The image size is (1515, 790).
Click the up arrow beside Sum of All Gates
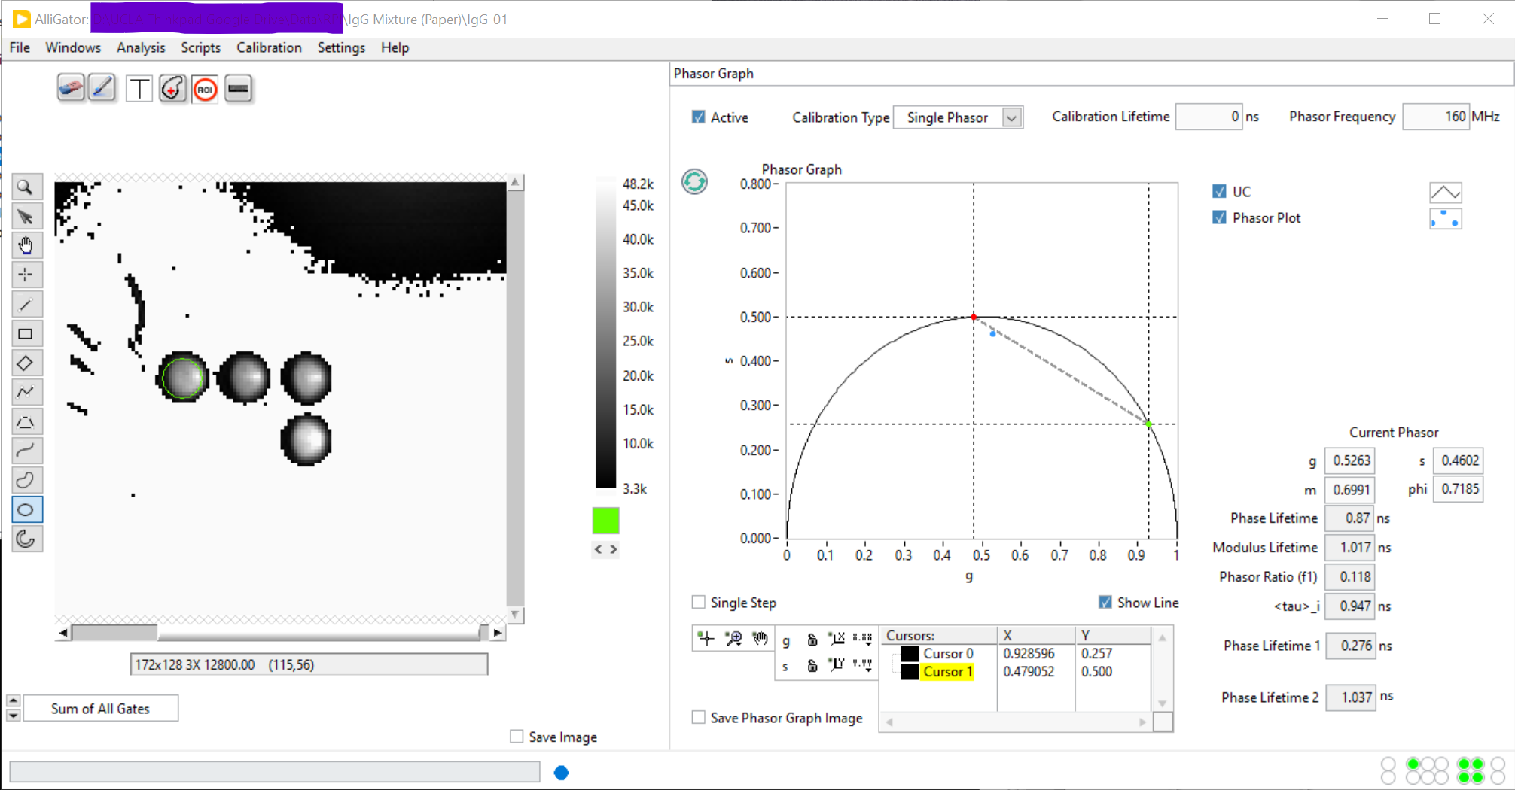click(x=14, y=700)
